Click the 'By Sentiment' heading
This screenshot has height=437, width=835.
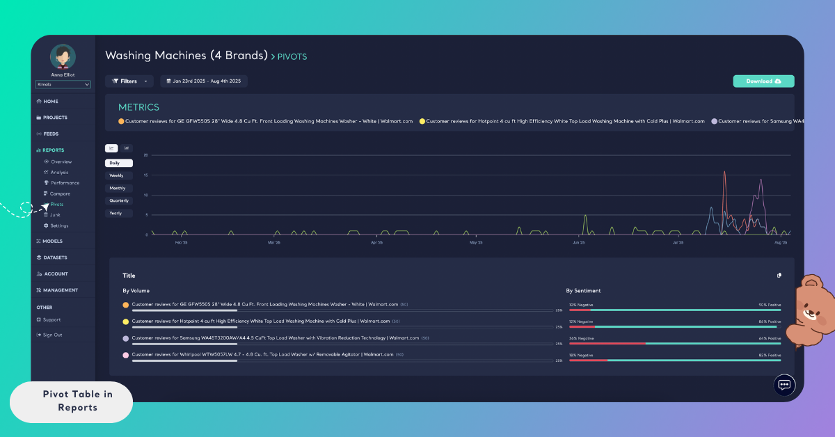coord(583,291)
